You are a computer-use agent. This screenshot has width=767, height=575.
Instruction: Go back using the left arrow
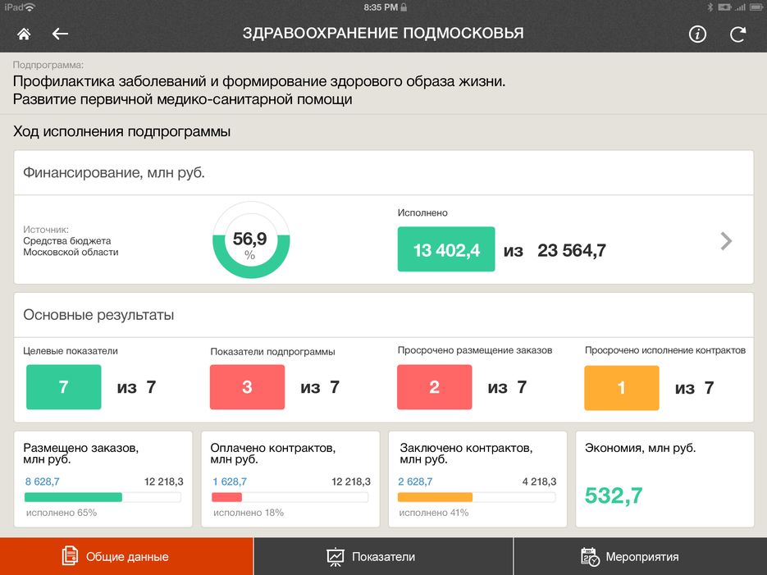[x=60, y=34]
